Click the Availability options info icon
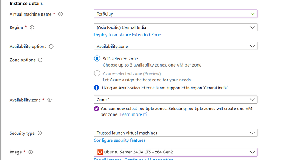Screen dimensions: 286x160 (x=51, y=47)
